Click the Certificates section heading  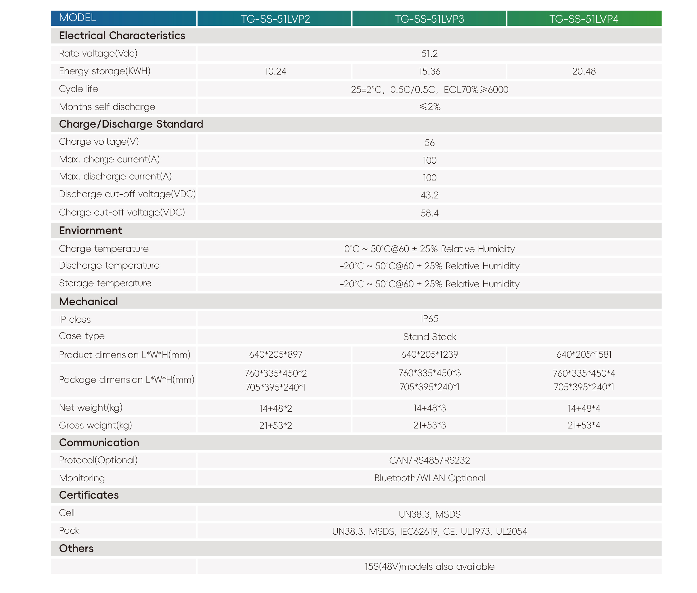coord(89,495)
